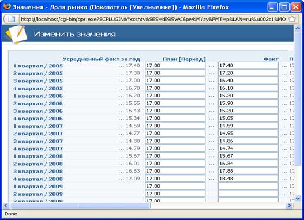This screenshot has width=304, height=220.
Task: Click the Plan field for 2 квартал / 2009
Action: click(x=175, y=194)
